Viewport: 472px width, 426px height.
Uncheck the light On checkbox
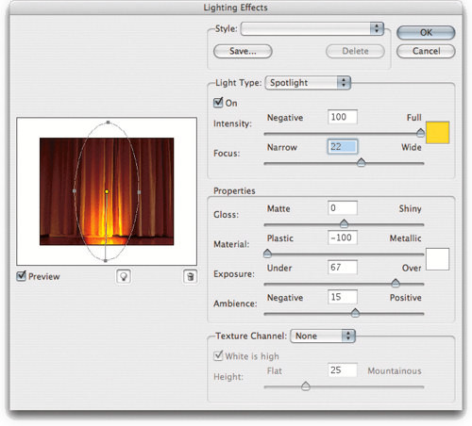click(x=218, y=103)
